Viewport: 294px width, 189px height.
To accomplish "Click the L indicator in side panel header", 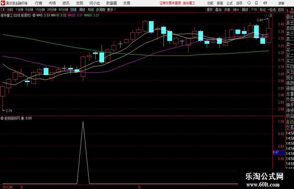I will [x=288, y=11].
